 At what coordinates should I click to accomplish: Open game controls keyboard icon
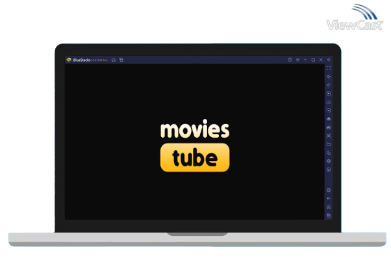(x=329, y=102)
